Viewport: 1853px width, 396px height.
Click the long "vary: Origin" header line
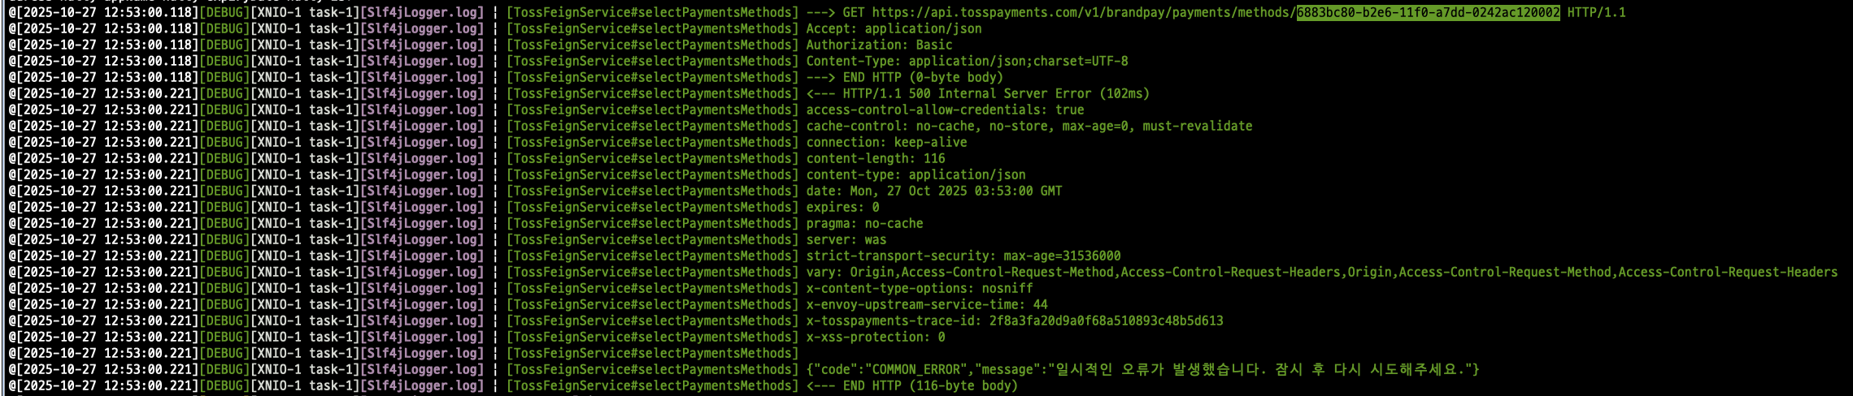tap(1321, 272)
